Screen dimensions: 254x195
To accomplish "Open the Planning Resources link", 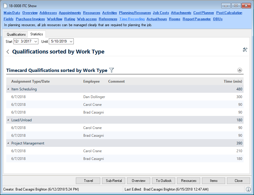I will point(135,13).
